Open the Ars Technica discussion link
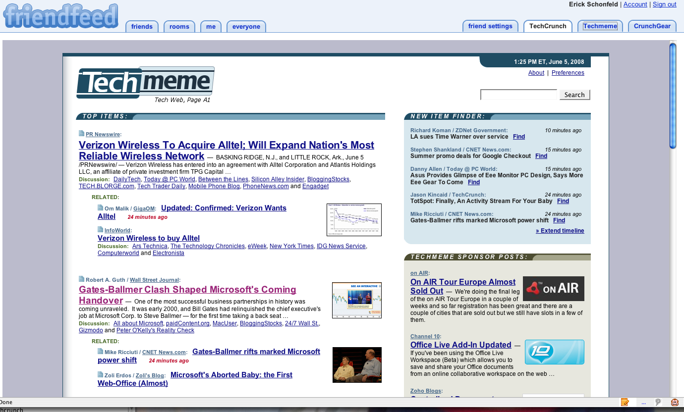The image size is (684, 412). pos(150,246)
